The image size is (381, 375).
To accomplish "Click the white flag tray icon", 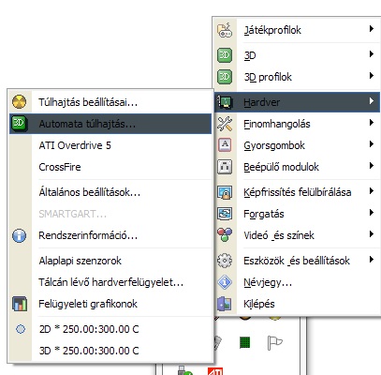I will pos(274,342).
